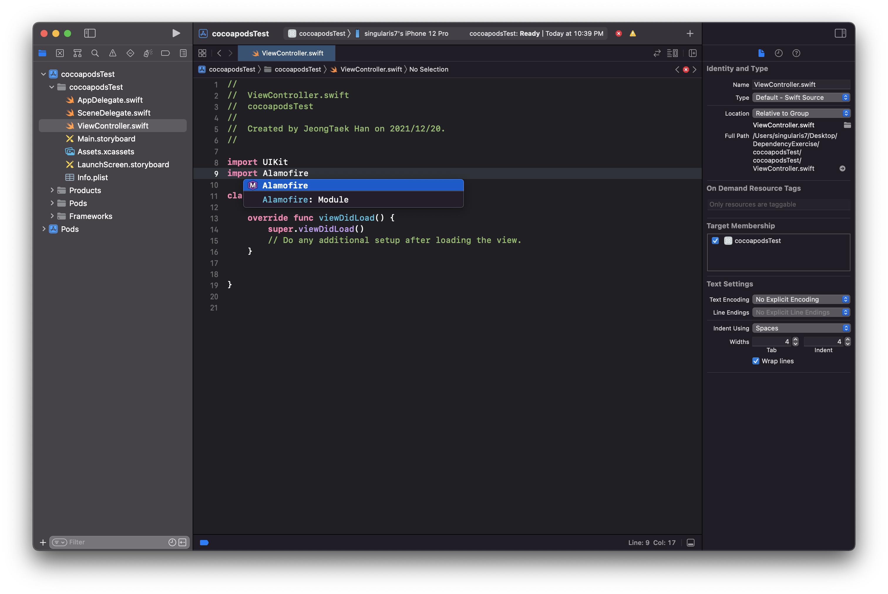The height and width of the screenshot is (594, 888).
Task: Open the Text Encoding dropdown
Action: 801,300
